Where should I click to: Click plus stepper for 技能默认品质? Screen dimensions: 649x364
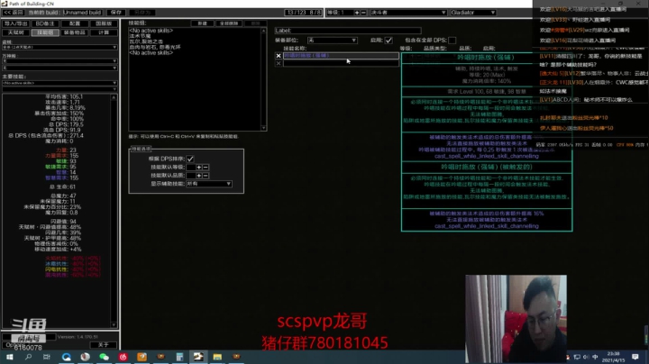coord(199,176)
